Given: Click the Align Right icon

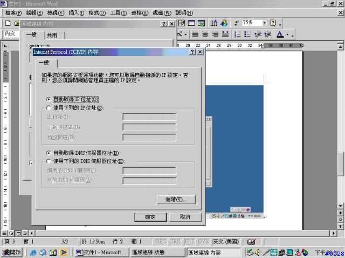Looking at the screenshot, I should 215,34.
